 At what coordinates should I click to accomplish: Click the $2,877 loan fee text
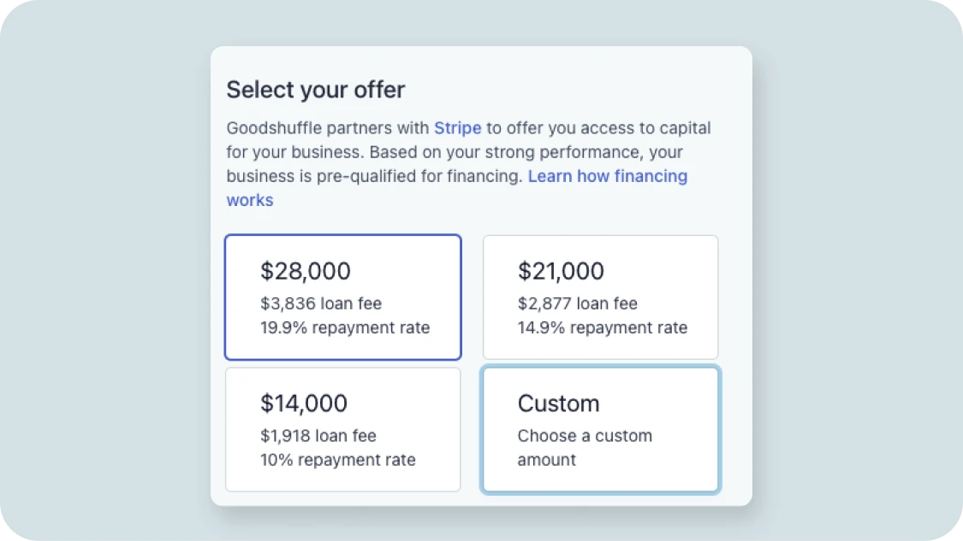(576, 303)
